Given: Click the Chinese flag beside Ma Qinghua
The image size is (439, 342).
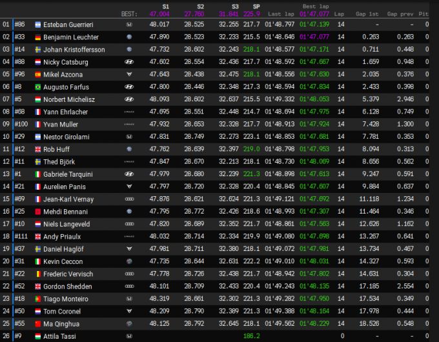Looking at the screenshot, I should tap(37, 324).
